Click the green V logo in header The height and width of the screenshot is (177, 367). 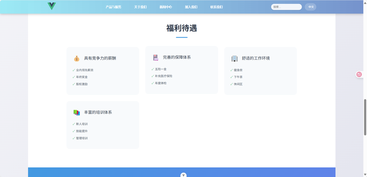[51, 6]
